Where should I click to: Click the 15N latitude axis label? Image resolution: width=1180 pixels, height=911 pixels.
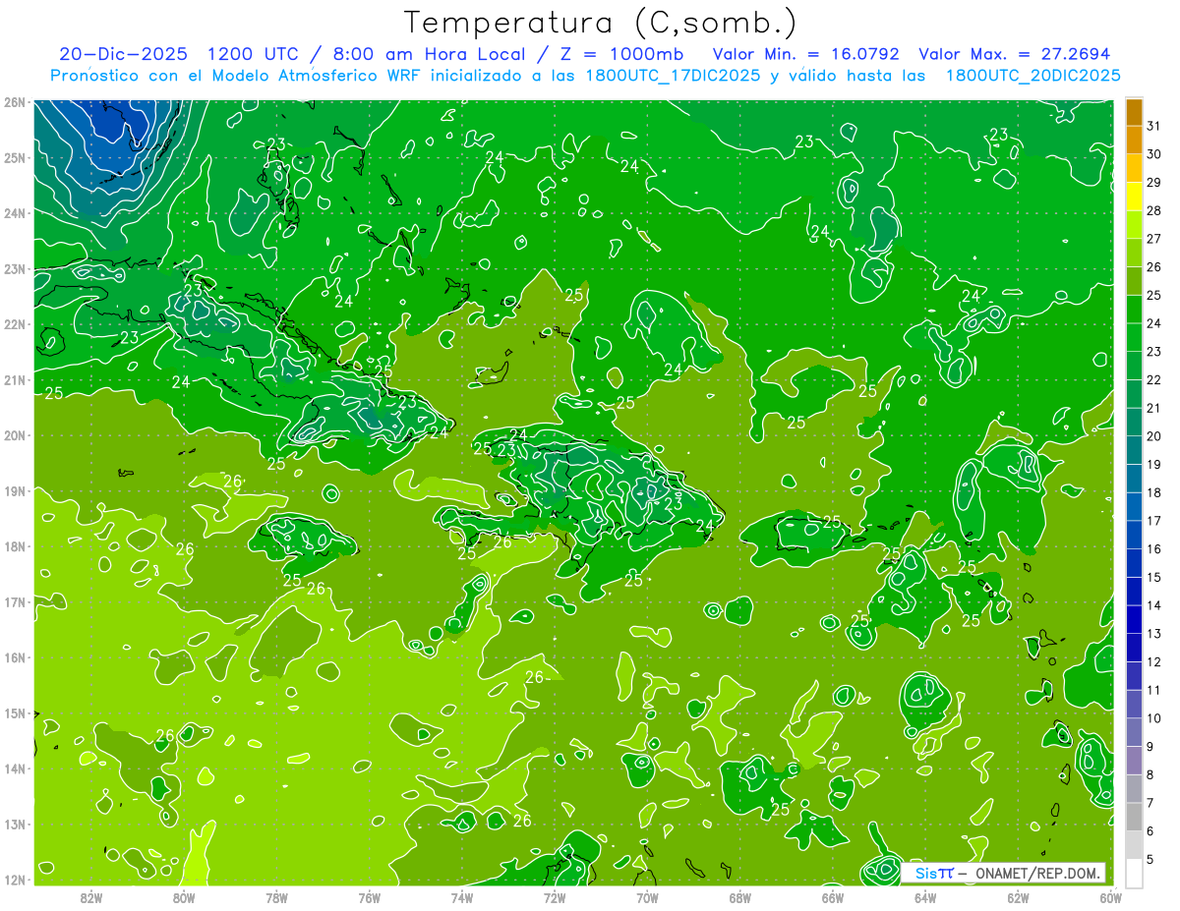tap(14, 712)
